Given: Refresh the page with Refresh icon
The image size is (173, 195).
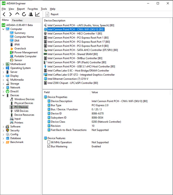Looking at the screenshot, I should (24, 14).
